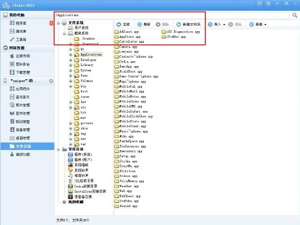This screenshot has height=225, width=300.
Task: Expand the Developer folder in tree
Action: tap(71, 60)
